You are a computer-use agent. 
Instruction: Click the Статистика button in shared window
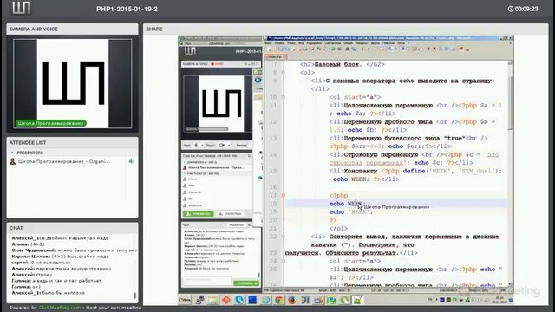230,214
